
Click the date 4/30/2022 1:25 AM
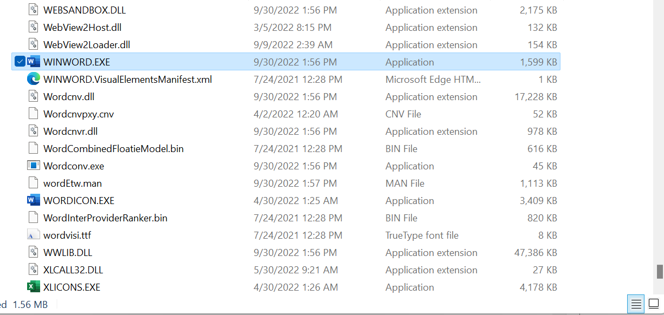(x=295, y=201)
